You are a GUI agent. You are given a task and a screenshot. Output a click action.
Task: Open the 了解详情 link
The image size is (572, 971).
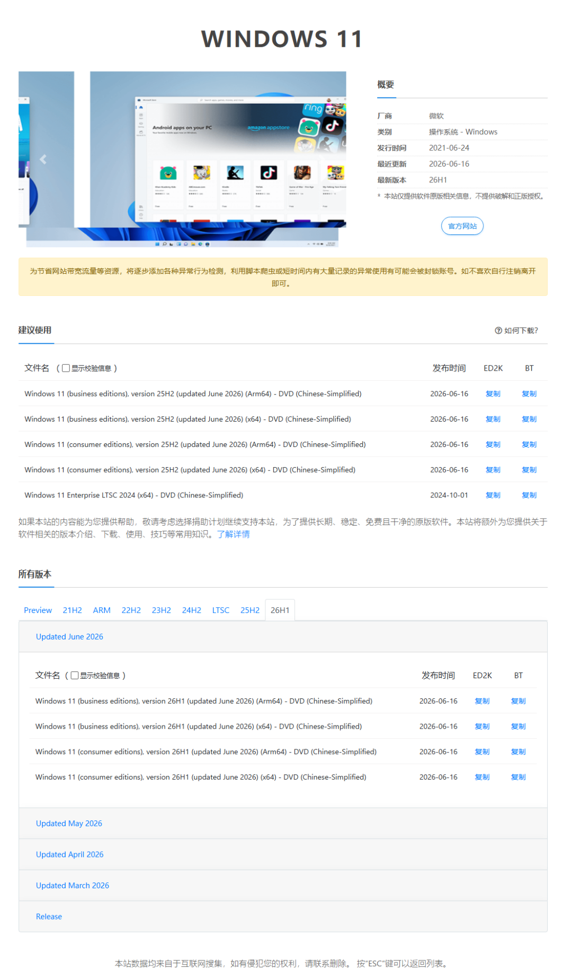tap(233, 534)
